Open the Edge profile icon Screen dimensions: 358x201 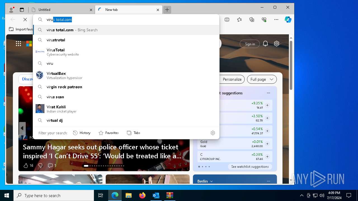tap(11, 10)
